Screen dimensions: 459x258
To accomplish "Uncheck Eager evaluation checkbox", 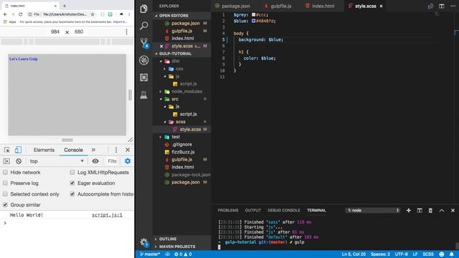I will click(72, 183).
